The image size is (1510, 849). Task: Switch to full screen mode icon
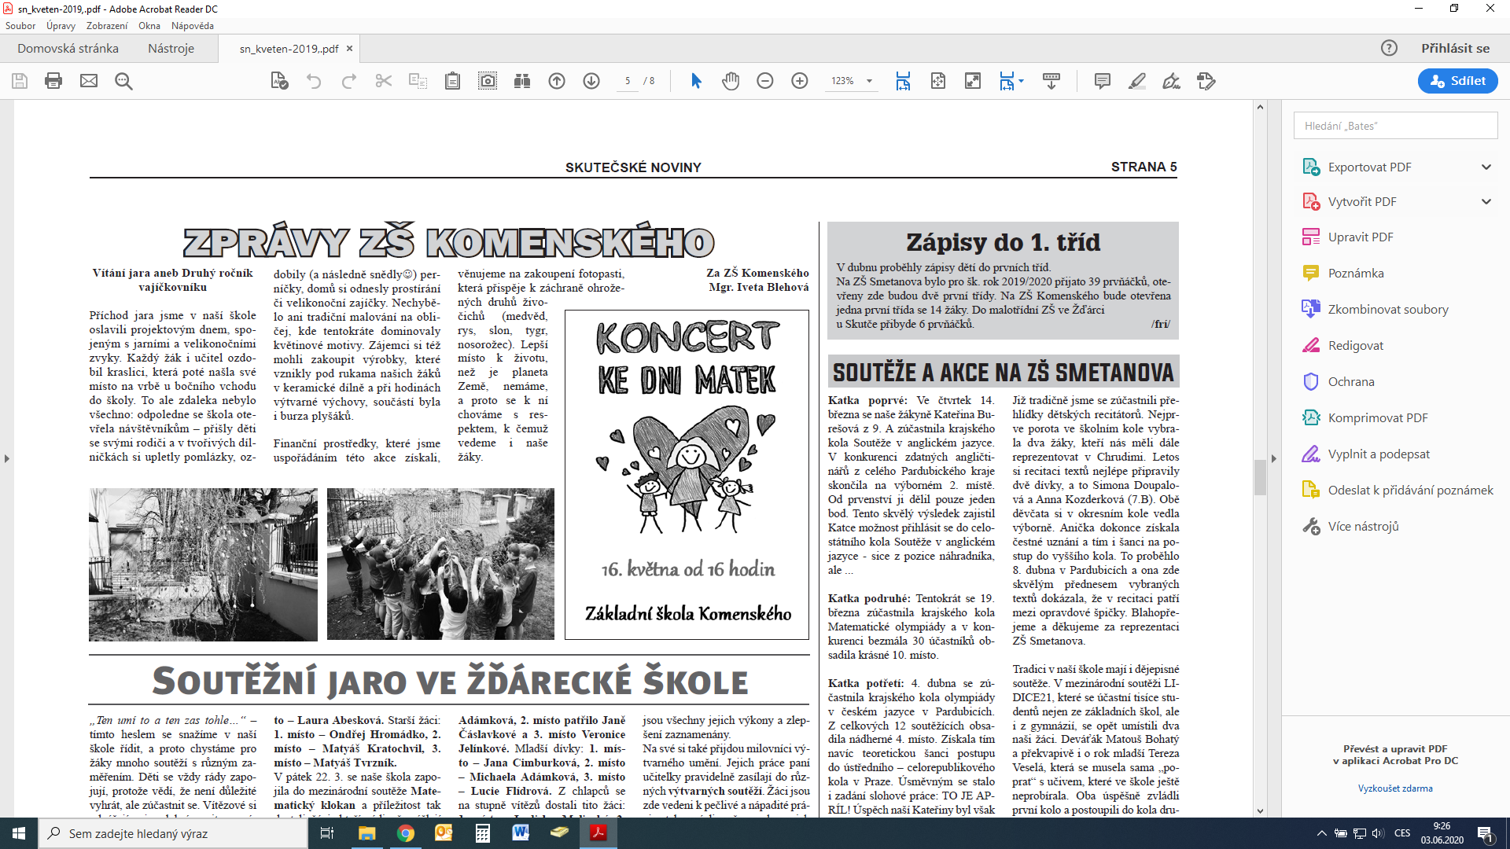tap(973, 81)
